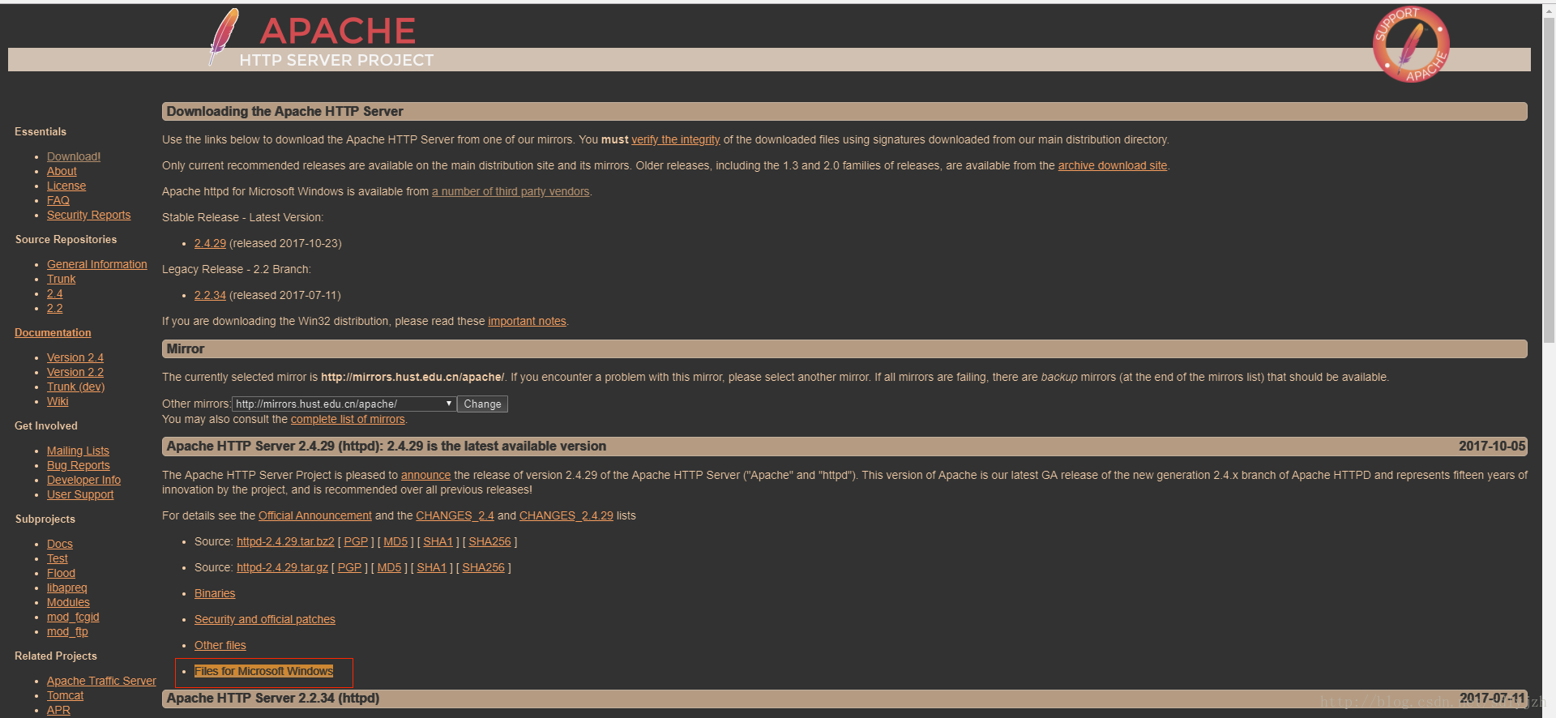
Task: Open the Documentation heading link
Action: (53, 332)
